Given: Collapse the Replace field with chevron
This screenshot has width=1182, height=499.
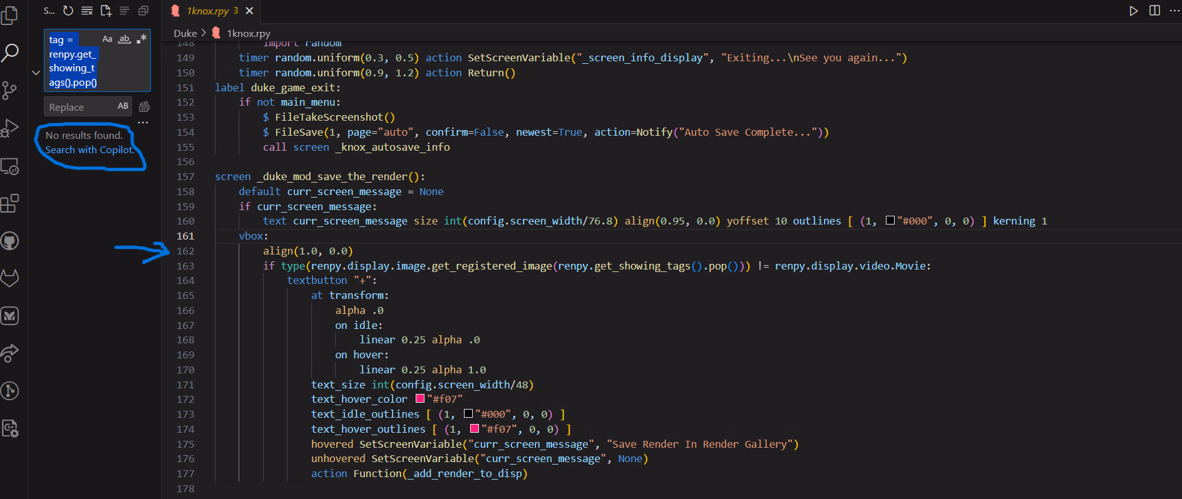Looking at the screenshot, I should 36,73.
